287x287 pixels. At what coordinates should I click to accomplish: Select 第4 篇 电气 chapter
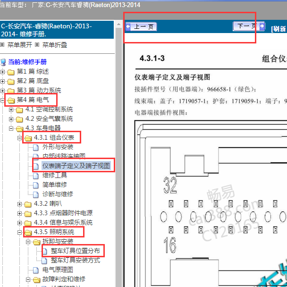[33, 100]
